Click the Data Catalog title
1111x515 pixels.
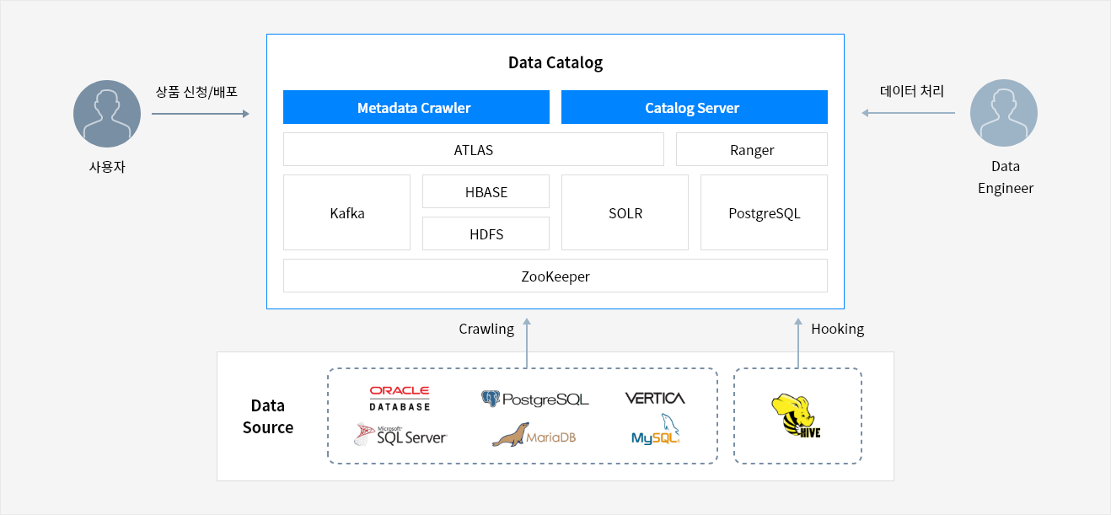point(555,62)
